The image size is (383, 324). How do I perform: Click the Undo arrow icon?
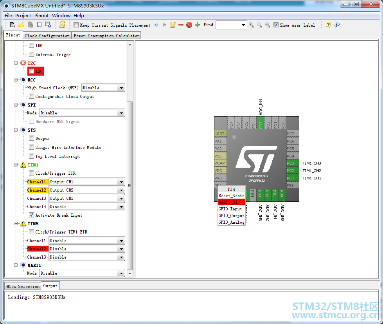[x=156, y=25]
